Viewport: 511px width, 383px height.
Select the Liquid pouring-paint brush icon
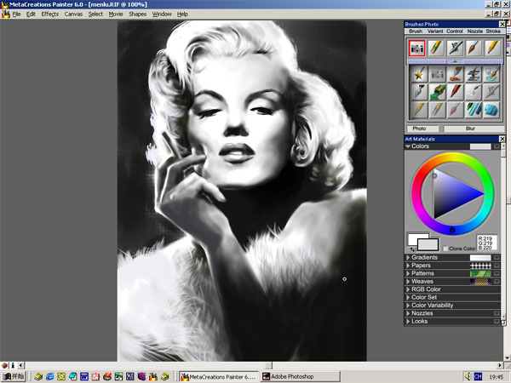[456, 75]
